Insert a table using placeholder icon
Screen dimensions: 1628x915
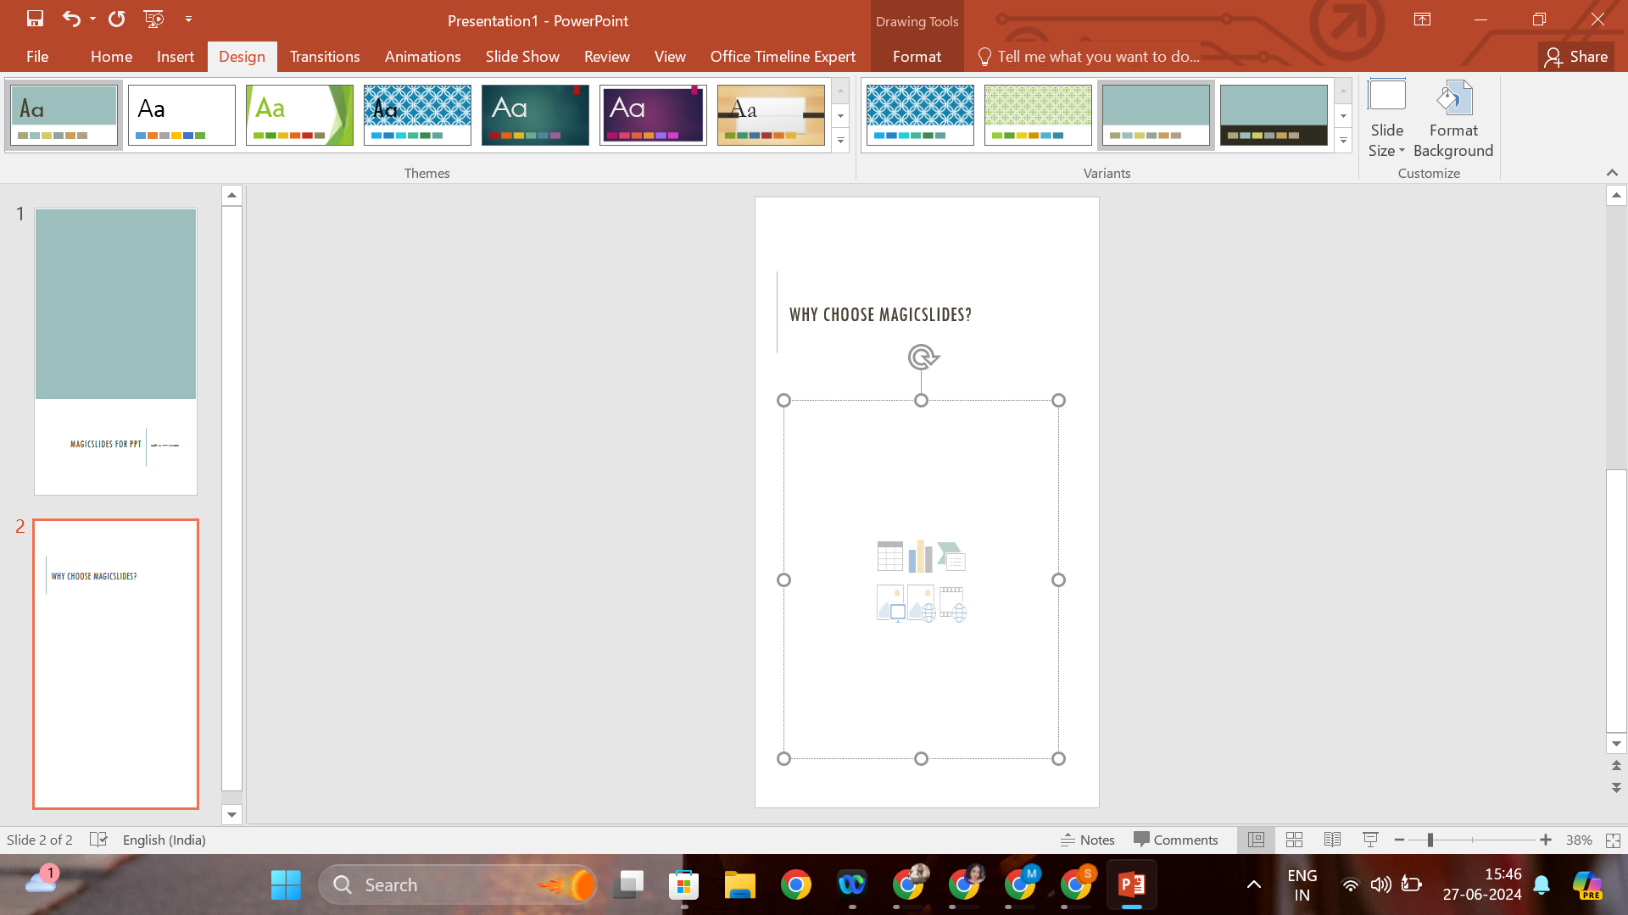click(889, 557)
